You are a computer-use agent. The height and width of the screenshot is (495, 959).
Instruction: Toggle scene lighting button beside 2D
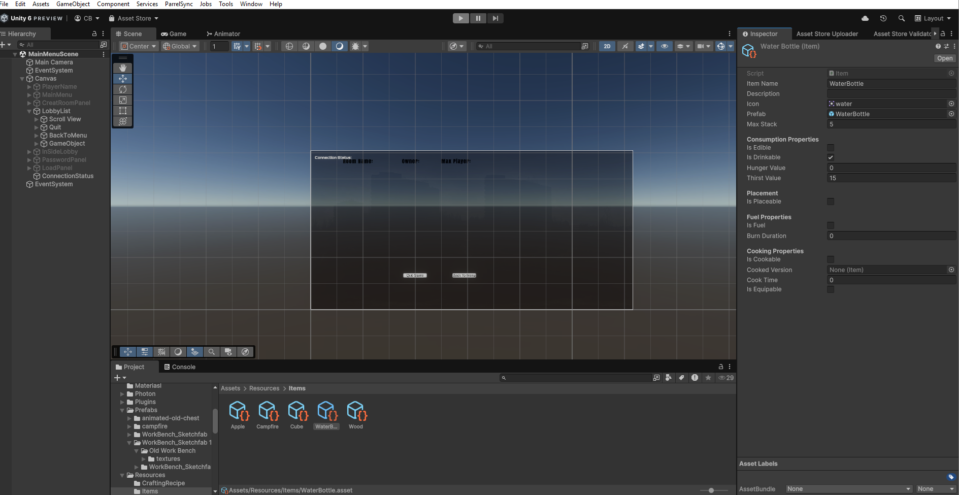625,46
